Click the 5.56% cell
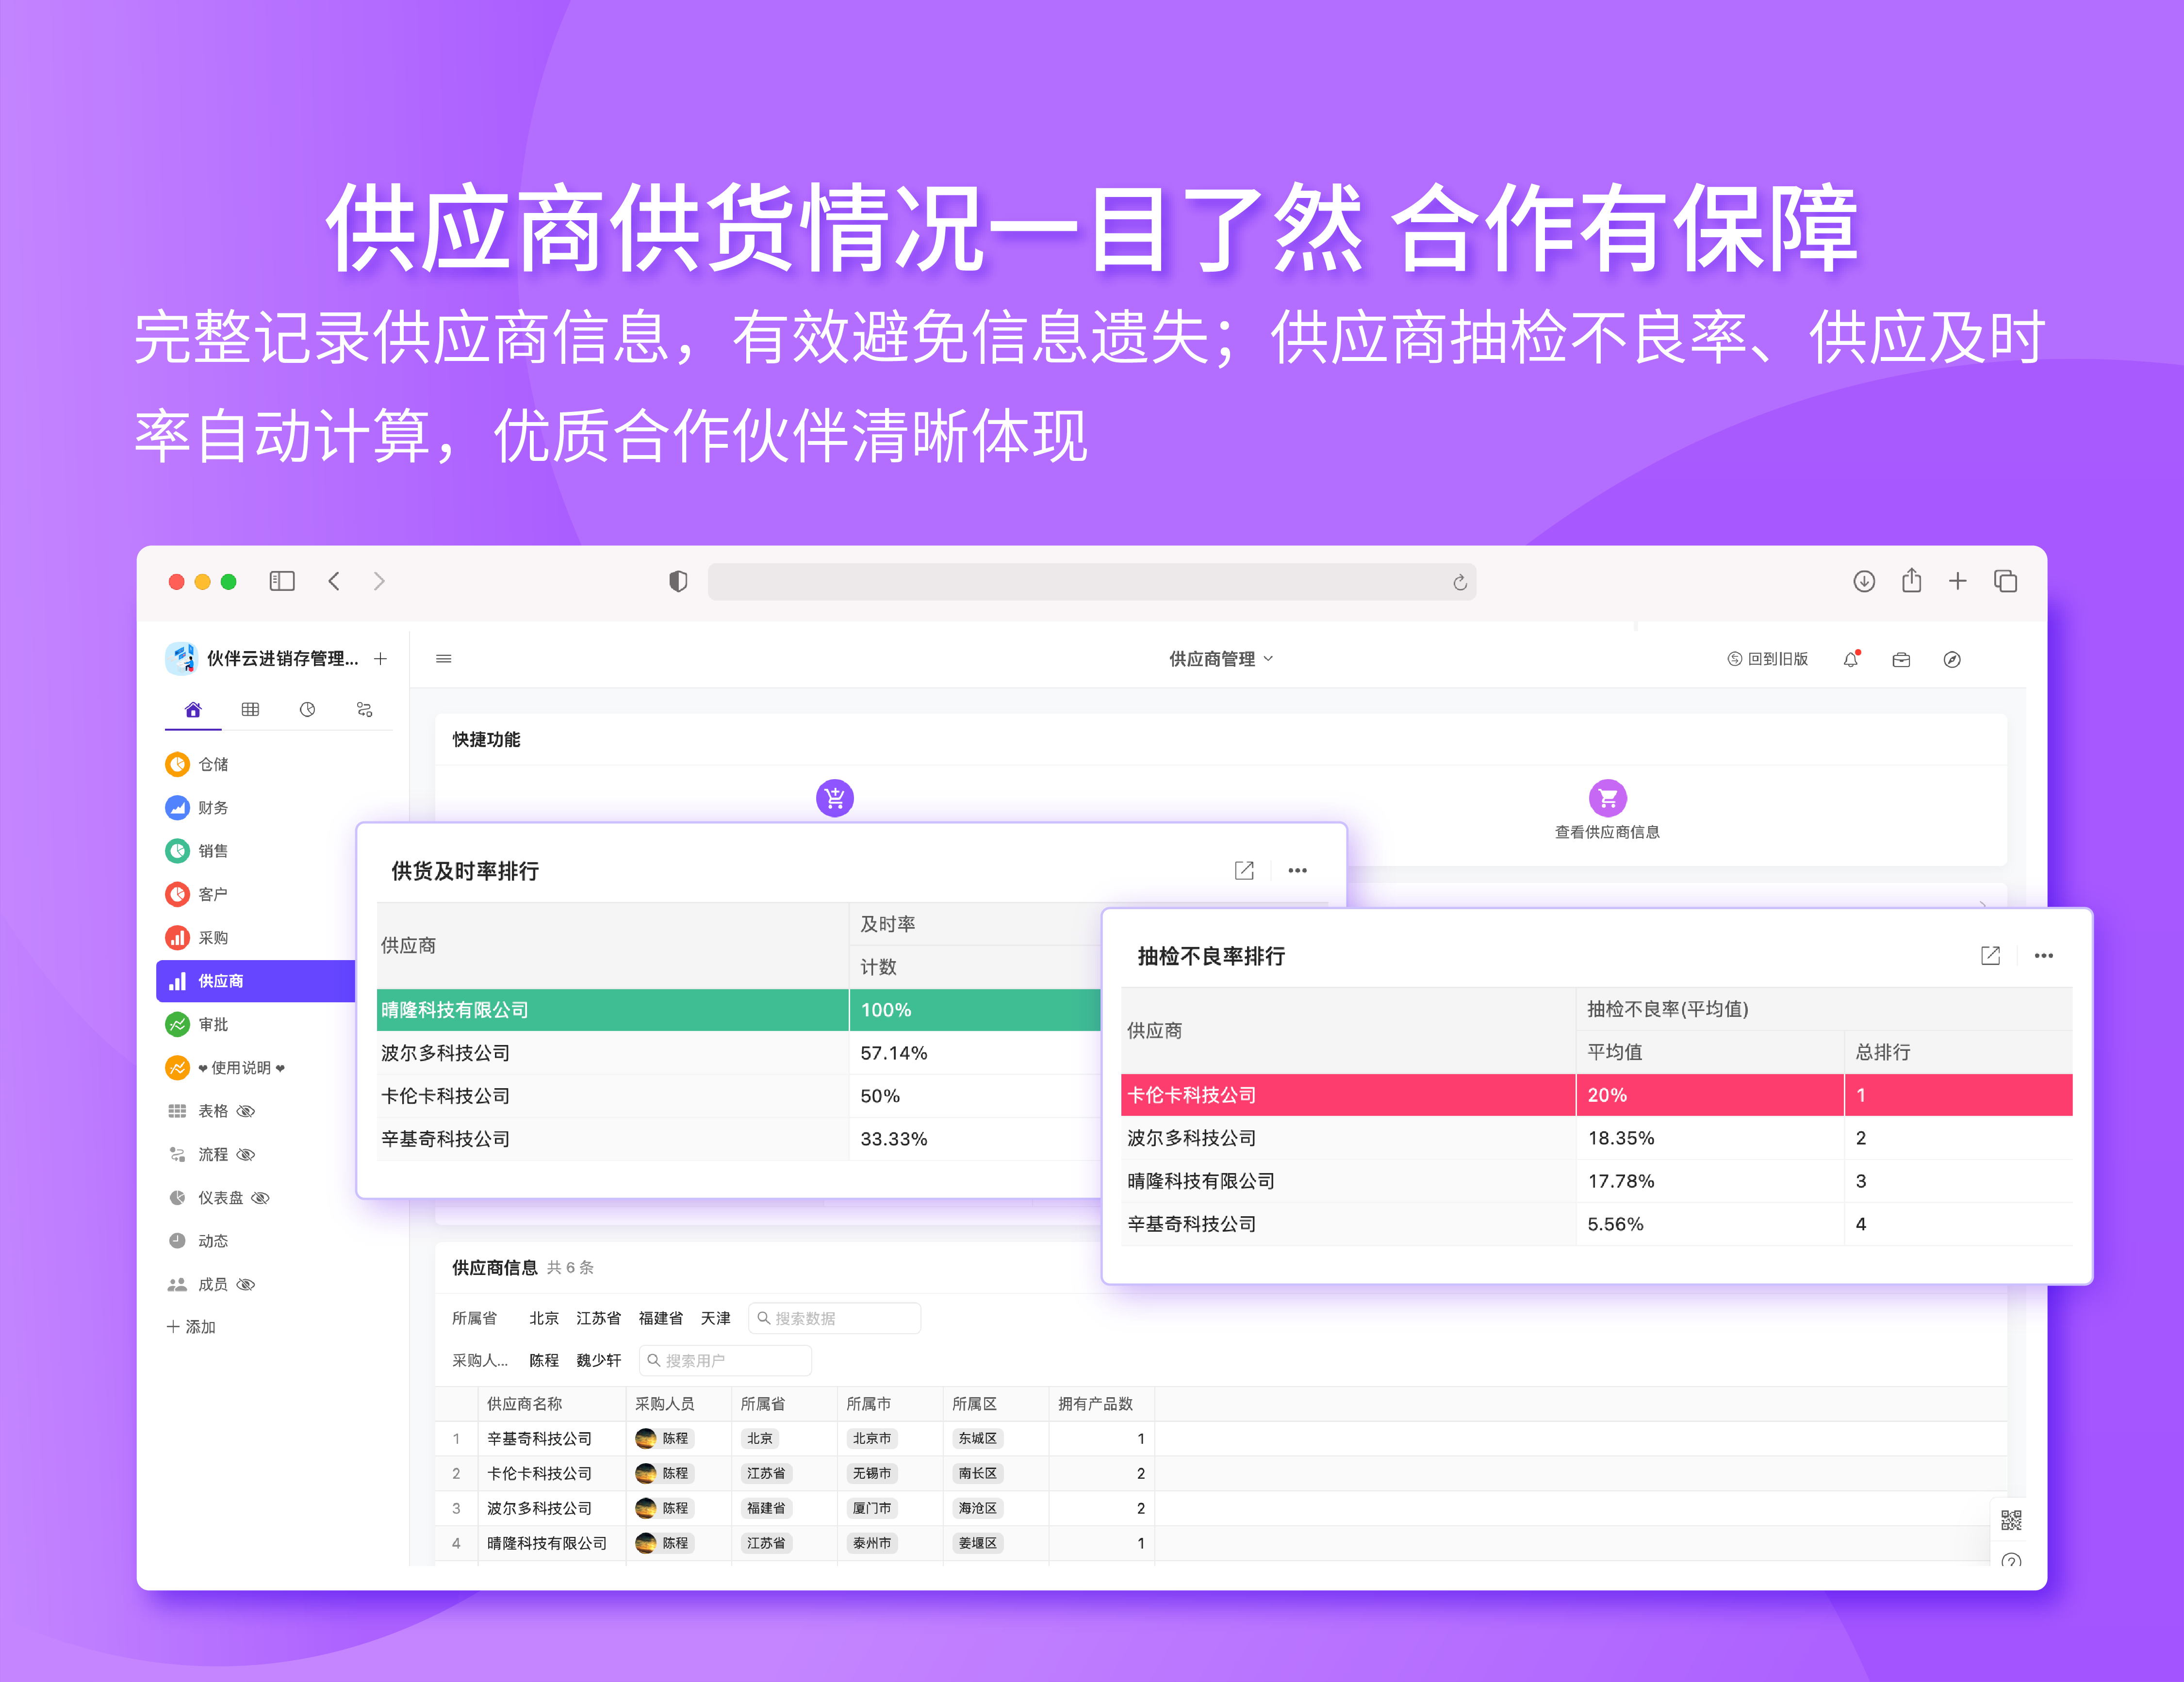 click(1615, 1224)
